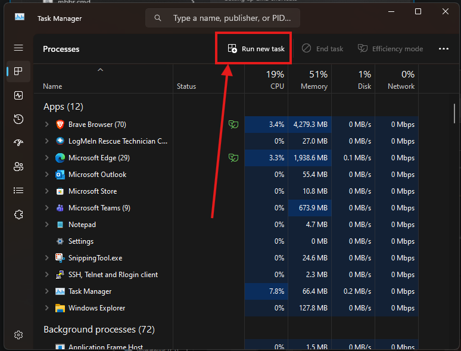Click the search magnifier icon

[x=158, y=18]
